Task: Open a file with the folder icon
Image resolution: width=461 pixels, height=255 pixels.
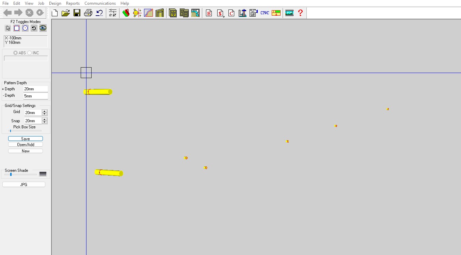Action: point(66,13)
